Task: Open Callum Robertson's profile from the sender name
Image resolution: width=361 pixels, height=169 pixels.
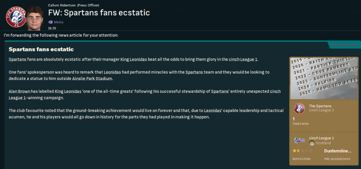Action: tap(61, 6)
